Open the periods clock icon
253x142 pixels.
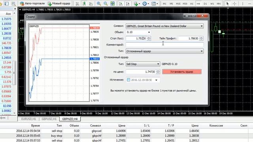point(144,4)
